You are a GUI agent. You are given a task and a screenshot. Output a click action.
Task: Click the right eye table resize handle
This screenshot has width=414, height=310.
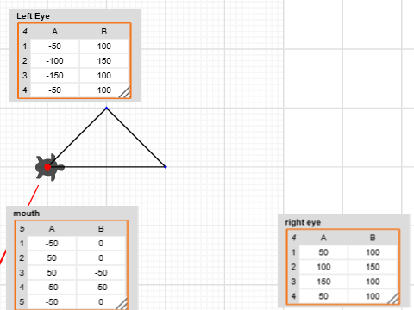click(x=393, y=298)
